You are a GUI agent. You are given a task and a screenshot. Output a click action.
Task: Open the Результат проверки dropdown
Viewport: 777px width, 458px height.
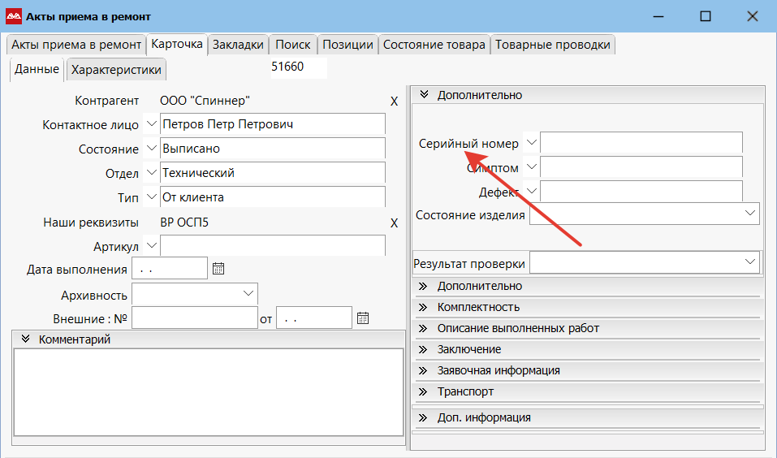[749, 261]
